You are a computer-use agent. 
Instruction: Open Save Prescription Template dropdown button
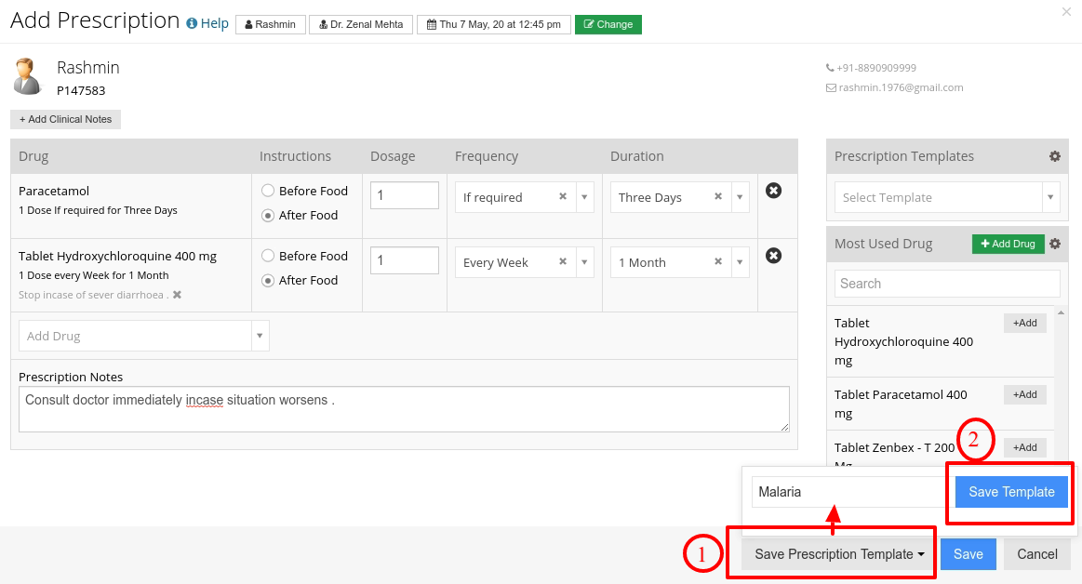838,554
